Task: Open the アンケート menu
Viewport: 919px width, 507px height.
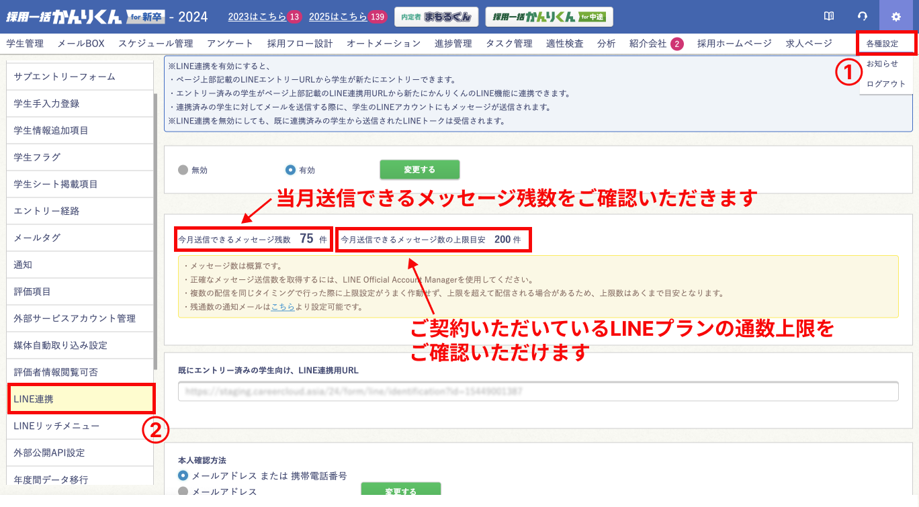Action: click(230, 44)
